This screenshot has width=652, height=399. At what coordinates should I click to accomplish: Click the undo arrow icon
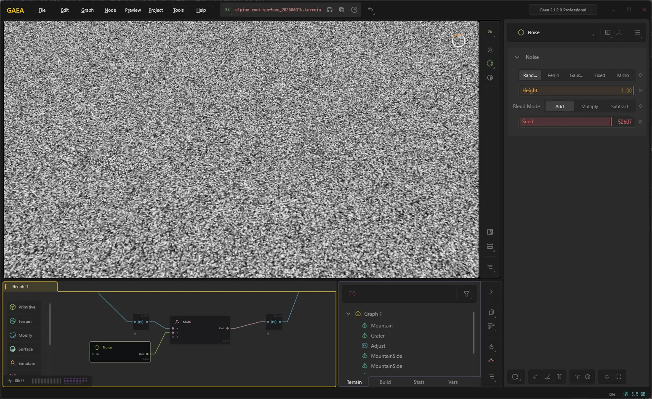pos(370,10)
